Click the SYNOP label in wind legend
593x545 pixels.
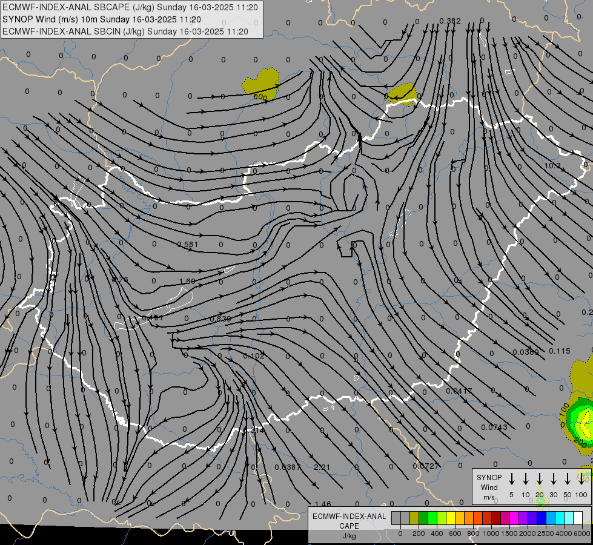pyautogui.click(x=489, y=477)
